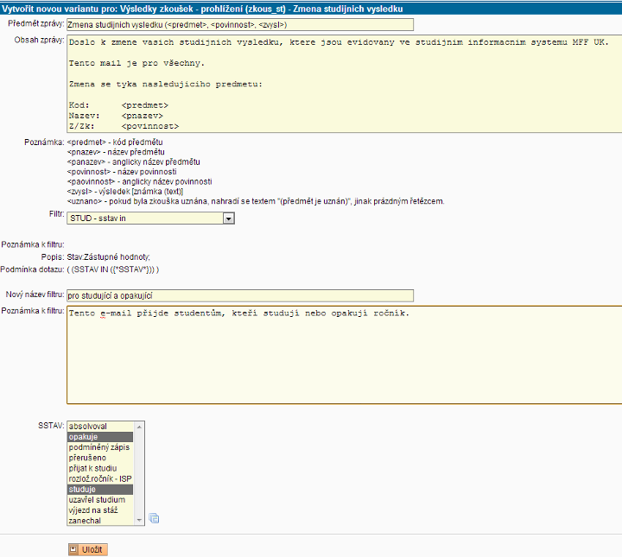Click the save icon inside Uložit button
Screen dimensions: 622x557
point(74,549)
